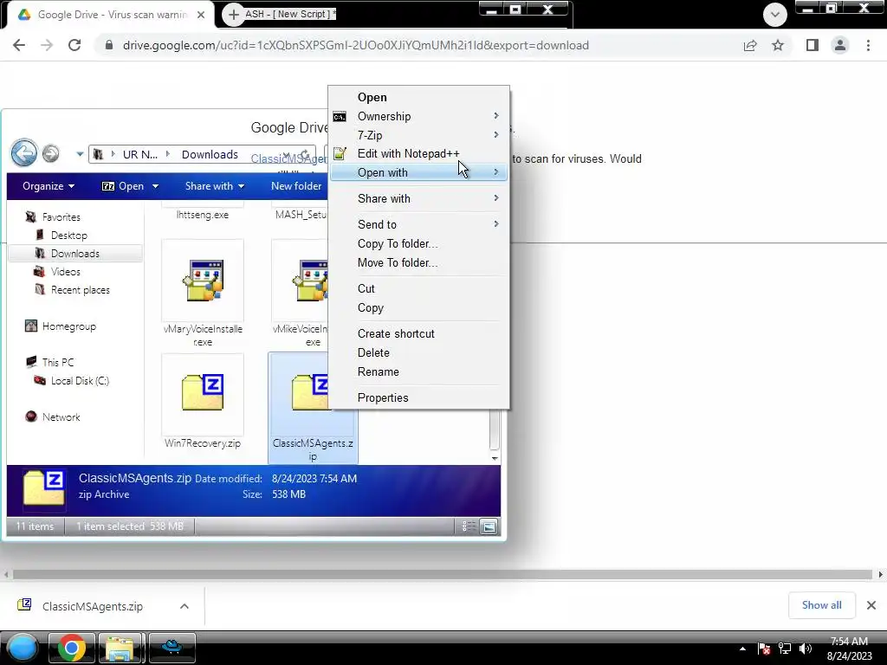Open recent locations dropdown arrow
Image resolution: width=887 pixels, height=665 pixels.
[80, 154]
